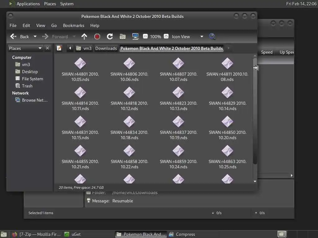Open the File menu

click(13, 25)
